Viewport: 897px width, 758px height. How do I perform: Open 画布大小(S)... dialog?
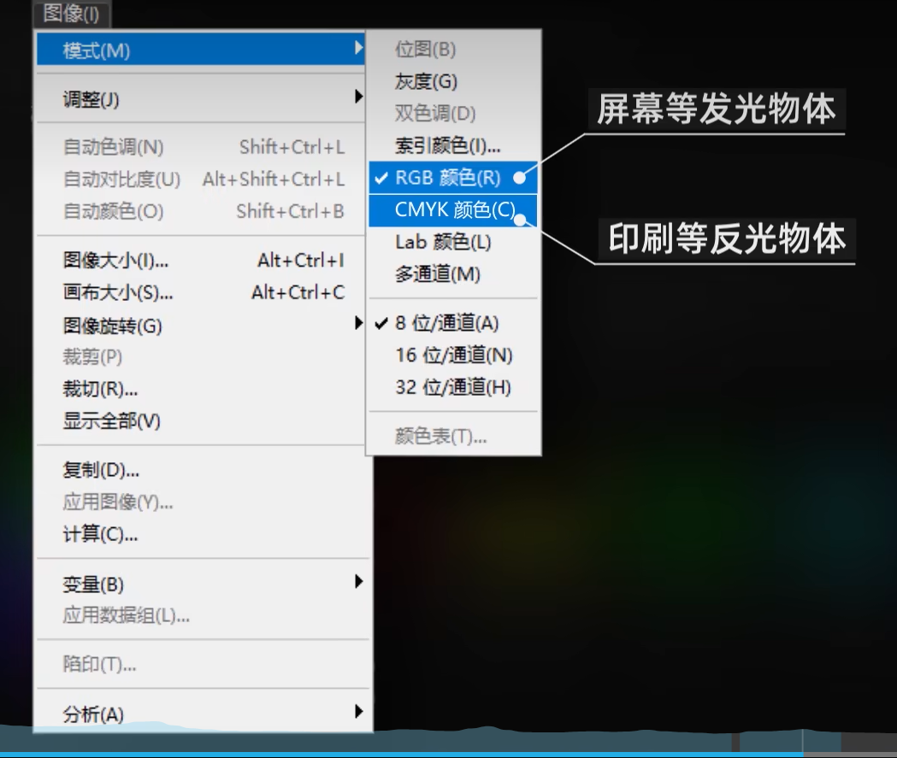point(118,293)
